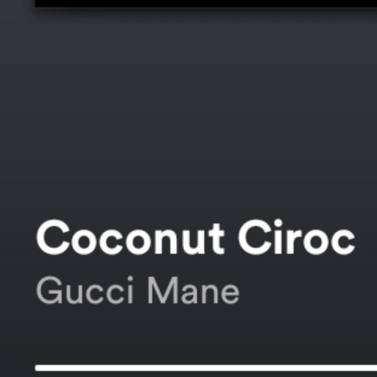The image size is (377, 377).
Task: Click the black album artwork edge
Action: pyautogui.click(x=206, y=3)
